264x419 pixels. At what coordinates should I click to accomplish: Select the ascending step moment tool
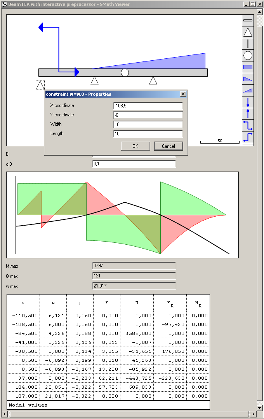pyautogui.click(x=248, y=137)
